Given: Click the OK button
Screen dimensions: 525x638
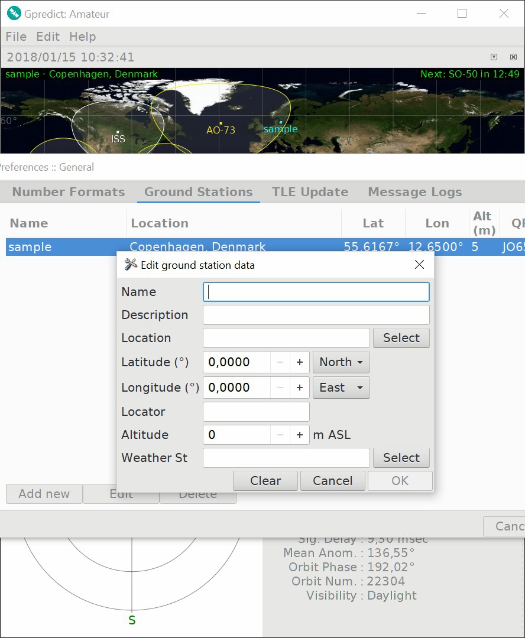Looking at the screenshot, I should pyautogui.click(x=400, y=481).
